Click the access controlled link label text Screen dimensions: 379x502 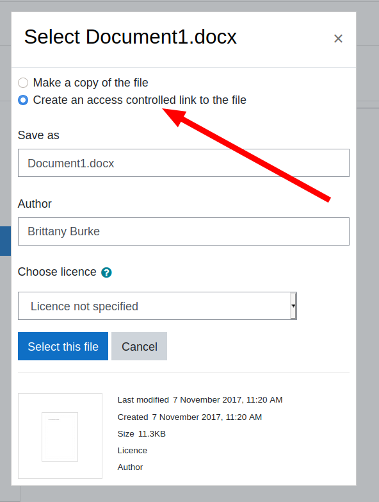coord(140,100)
